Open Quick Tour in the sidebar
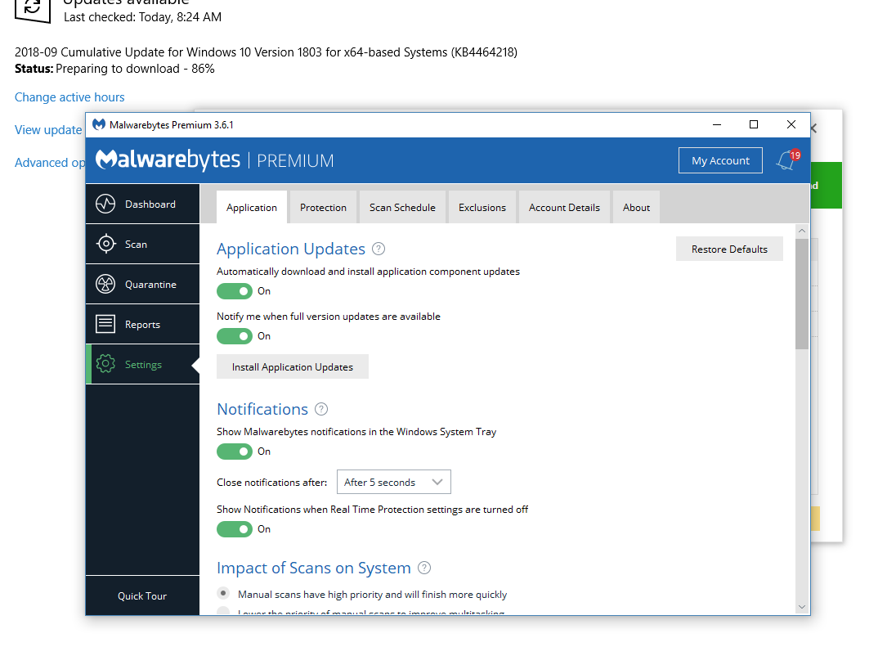 click(x=142, y=596)
